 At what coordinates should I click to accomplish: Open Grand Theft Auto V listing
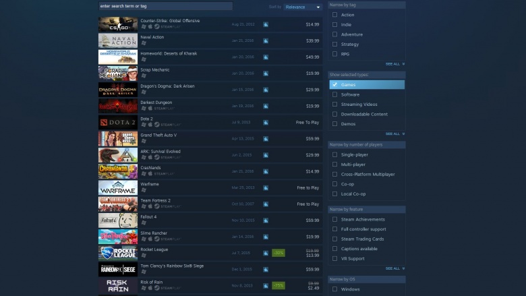pyautogui.click(x=210, y=138)
